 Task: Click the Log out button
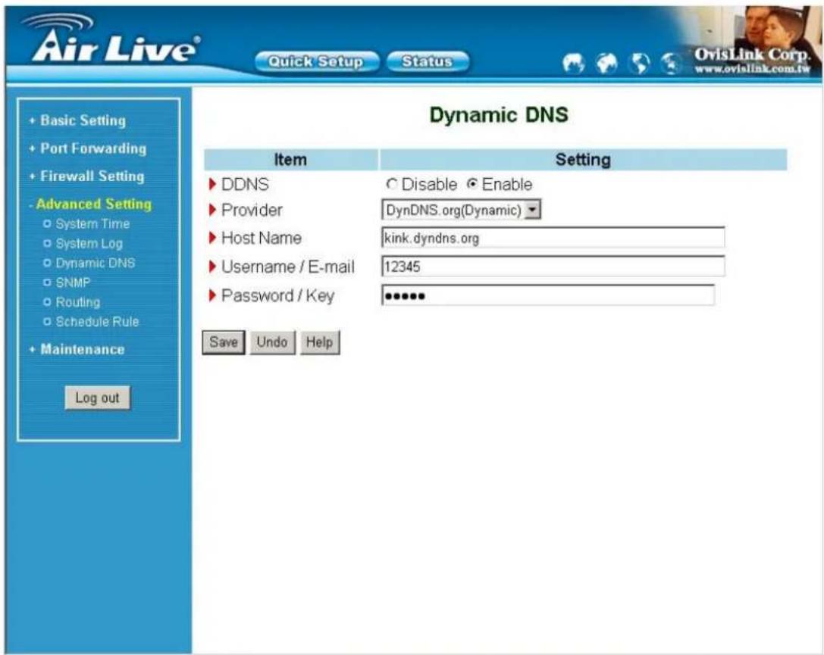[97, 398]
